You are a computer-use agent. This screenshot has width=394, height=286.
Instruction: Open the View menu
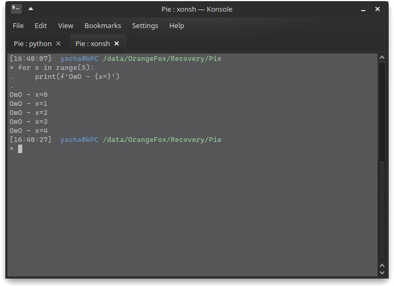click(66, 25)
